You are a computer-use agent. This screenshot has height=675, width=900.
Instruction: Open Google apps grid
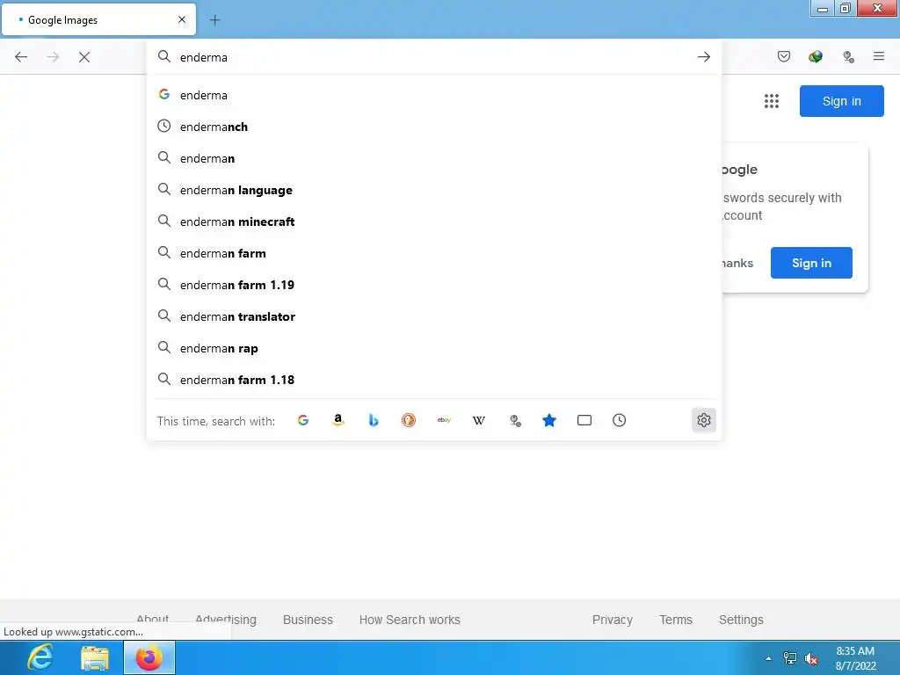click(x=772, y=101)
